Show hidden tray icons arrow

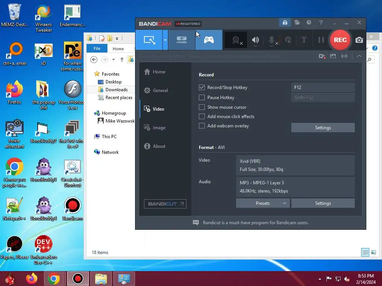coord(320,279)
